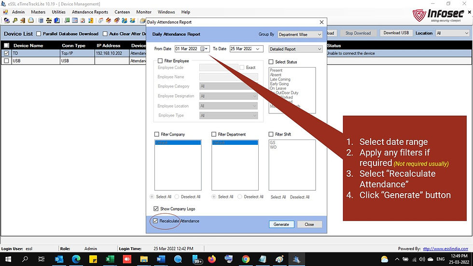Click the key icon in toolbar
Viewport: 473px width, 266px height.
pyautogui.click(x=15, y=20)
